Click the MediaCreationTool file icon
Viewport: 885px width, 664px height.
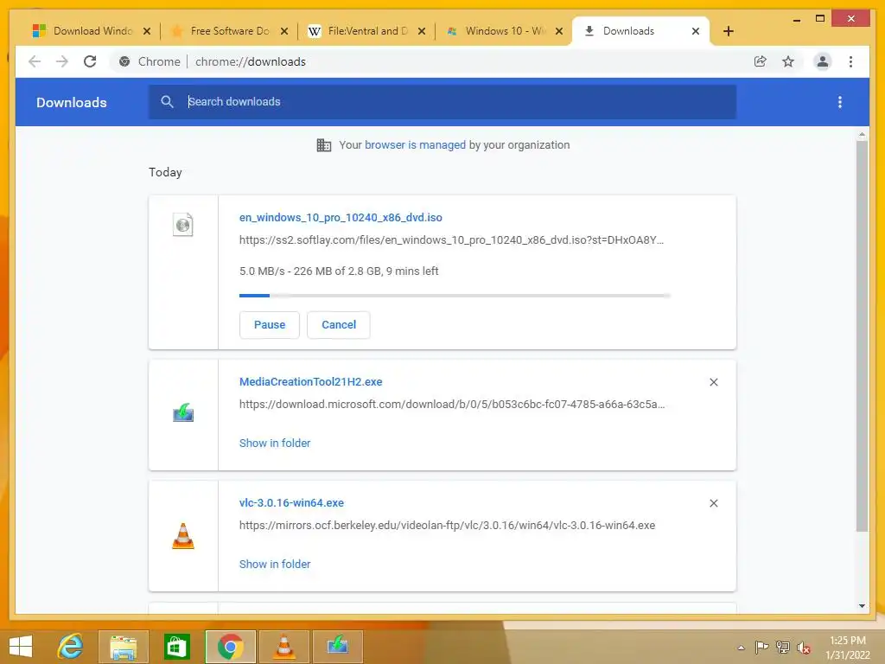(x=183, y=412)
